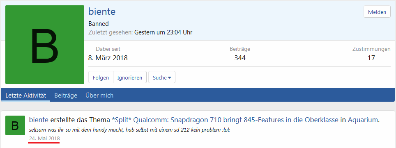
Task: Click the 344 post count
Action: point(240,58)
